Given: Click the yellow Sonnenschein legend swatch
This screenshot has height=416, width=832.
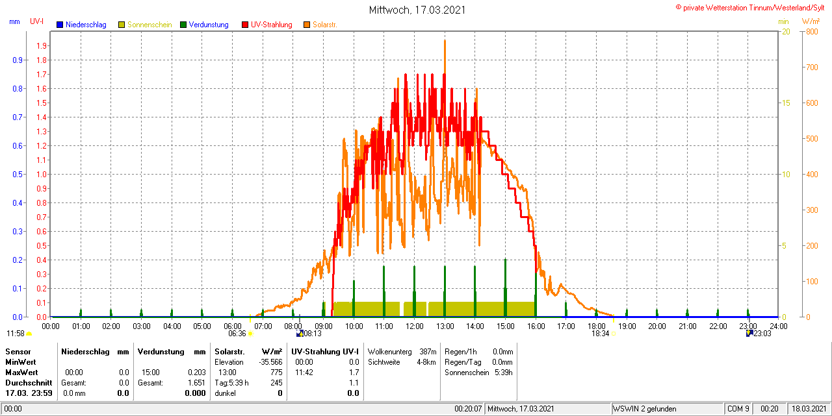Looking at the screenshot, I should (x=122, y=25).
